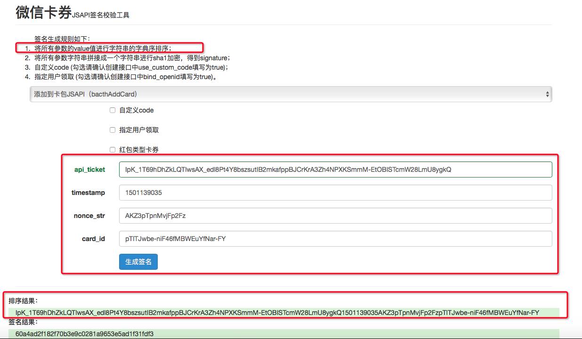Click the card_id label
Screen dimensions: 582x339
pyautogui.click(x=93, y=239)
